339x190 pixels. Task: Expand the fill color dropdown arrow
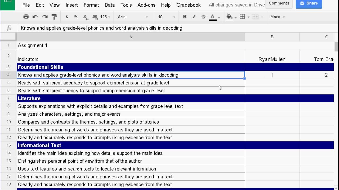coord(235,17)
